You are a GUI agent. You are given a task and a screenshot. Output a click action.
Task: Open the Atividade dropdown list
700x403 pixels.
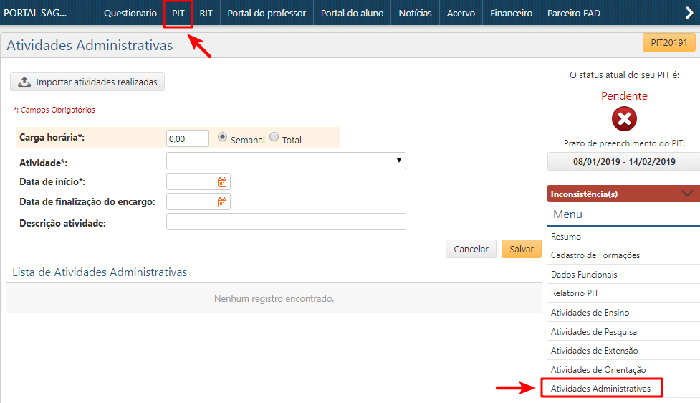(286, 161)
